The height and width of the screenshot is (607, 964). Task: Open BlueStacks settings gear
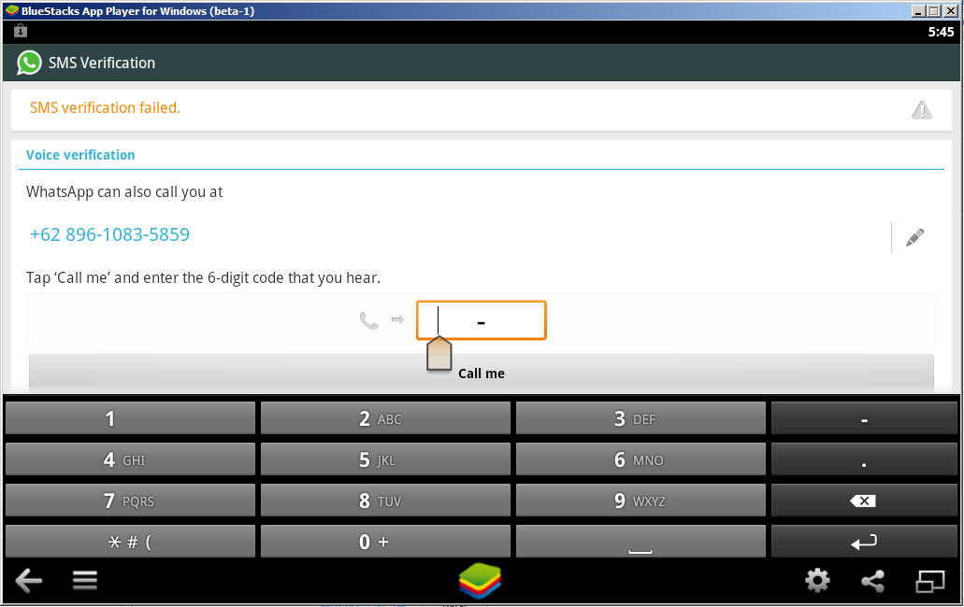(817, 580)
